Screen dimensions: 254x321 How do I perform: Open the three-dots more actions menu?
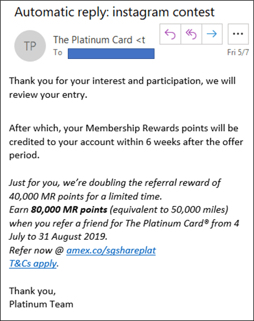(238, 34)
